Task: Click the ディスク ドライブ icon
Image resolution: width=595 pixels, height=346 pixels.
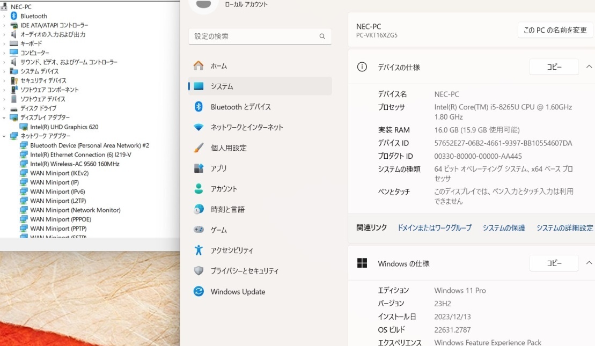Action: (14, 108)
